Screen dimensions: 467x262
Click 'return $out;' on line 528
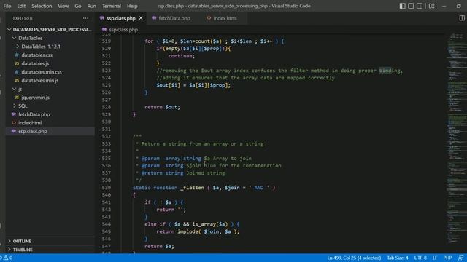point(162,107)
